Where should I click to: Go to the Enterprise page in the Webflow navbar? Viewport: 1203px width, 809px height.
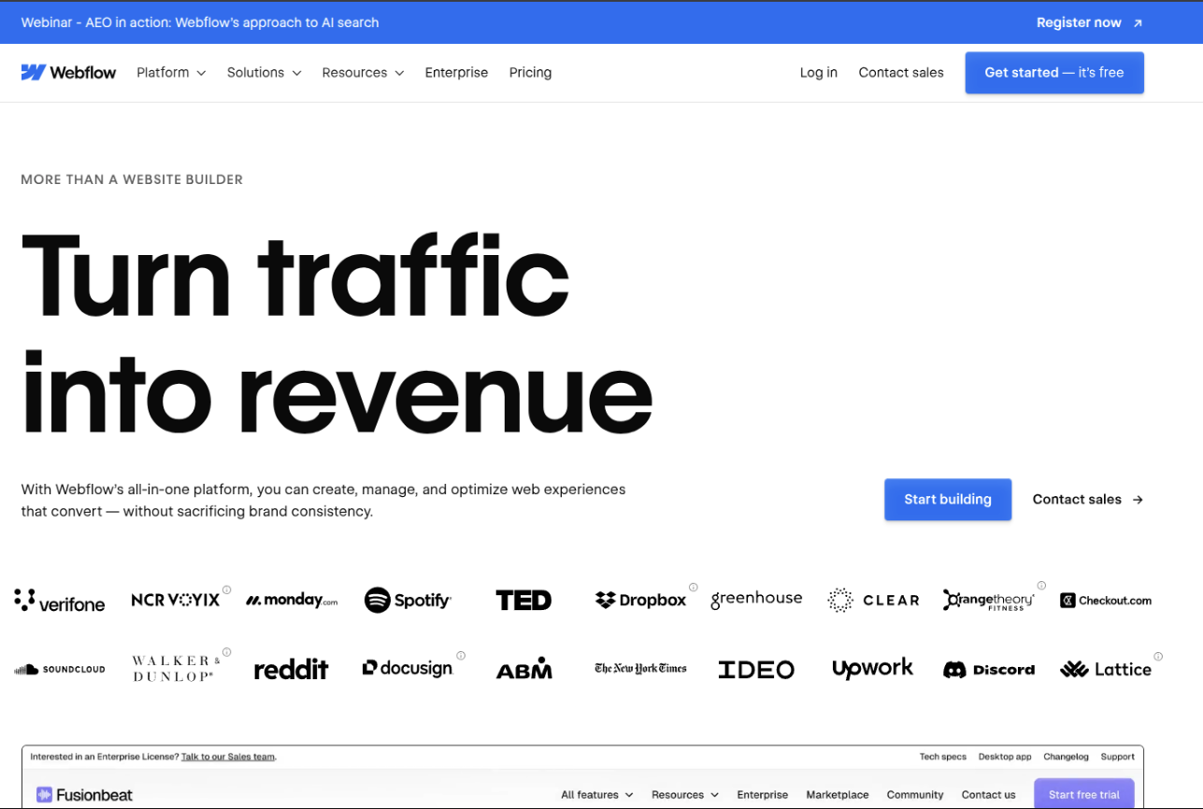click(x=456, y=73)
